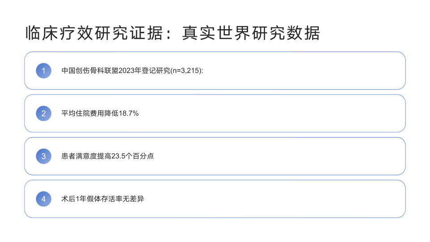Viewport: 430px width, 242px height.
Task: Click 2023年 in the first card
Action: click(x=130, y=71)
